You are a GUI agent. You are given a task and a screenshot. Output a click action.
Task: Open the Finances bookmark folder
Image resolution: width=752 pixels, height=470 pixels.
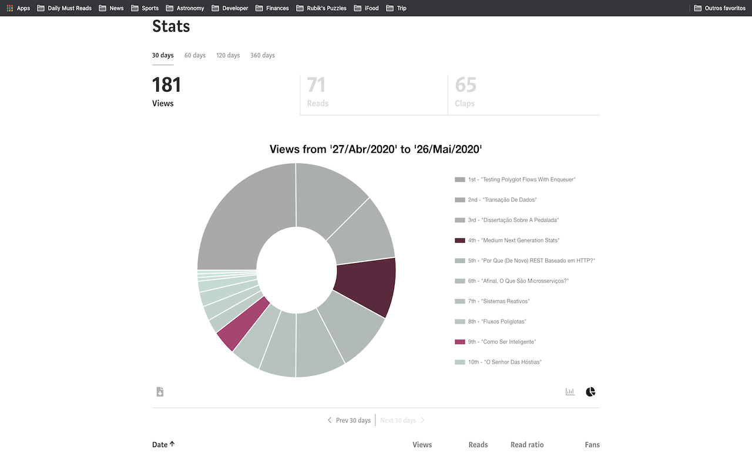click(272, 8)
